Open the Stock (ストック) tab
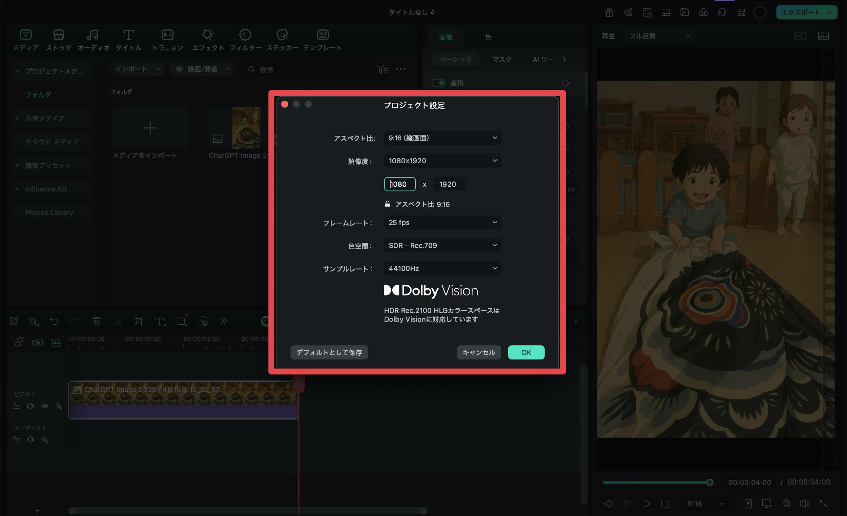Screen dimensions: 847x516 58,40
